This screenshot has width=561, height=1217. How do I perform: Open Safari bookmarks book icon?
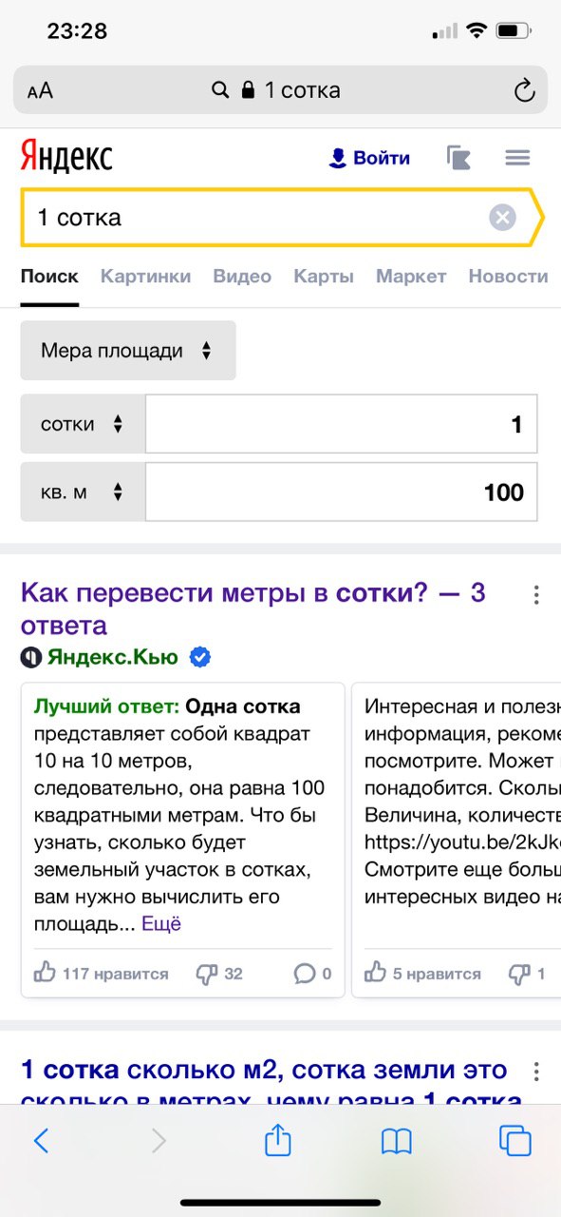pyautogui.click(x=396, y=1140)
